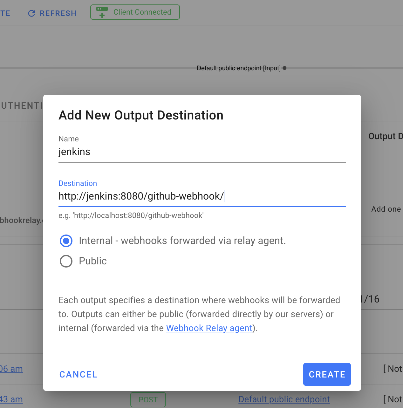Click the circular arrow refresh icon

point(31,13)
